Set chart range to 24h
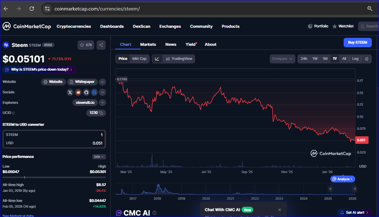Image resolution: width=379 pixels, height=217 pixels. [x=304, y=59]
